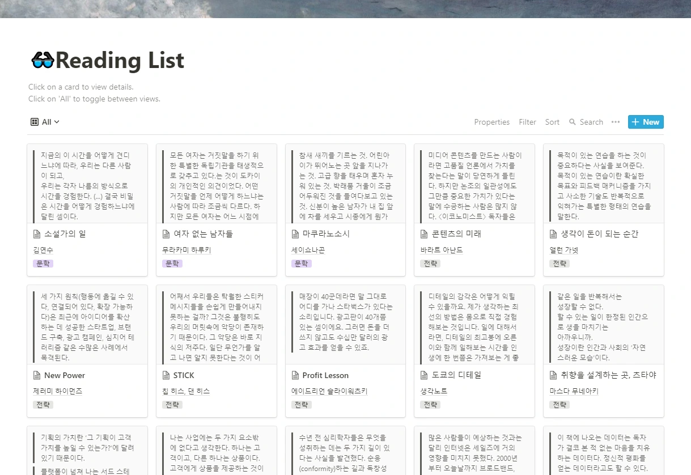This screenshot has width=691, height=475.
Task: Open card beginning '이 책에 나오는 데이터는'
Action: point(604,451)
